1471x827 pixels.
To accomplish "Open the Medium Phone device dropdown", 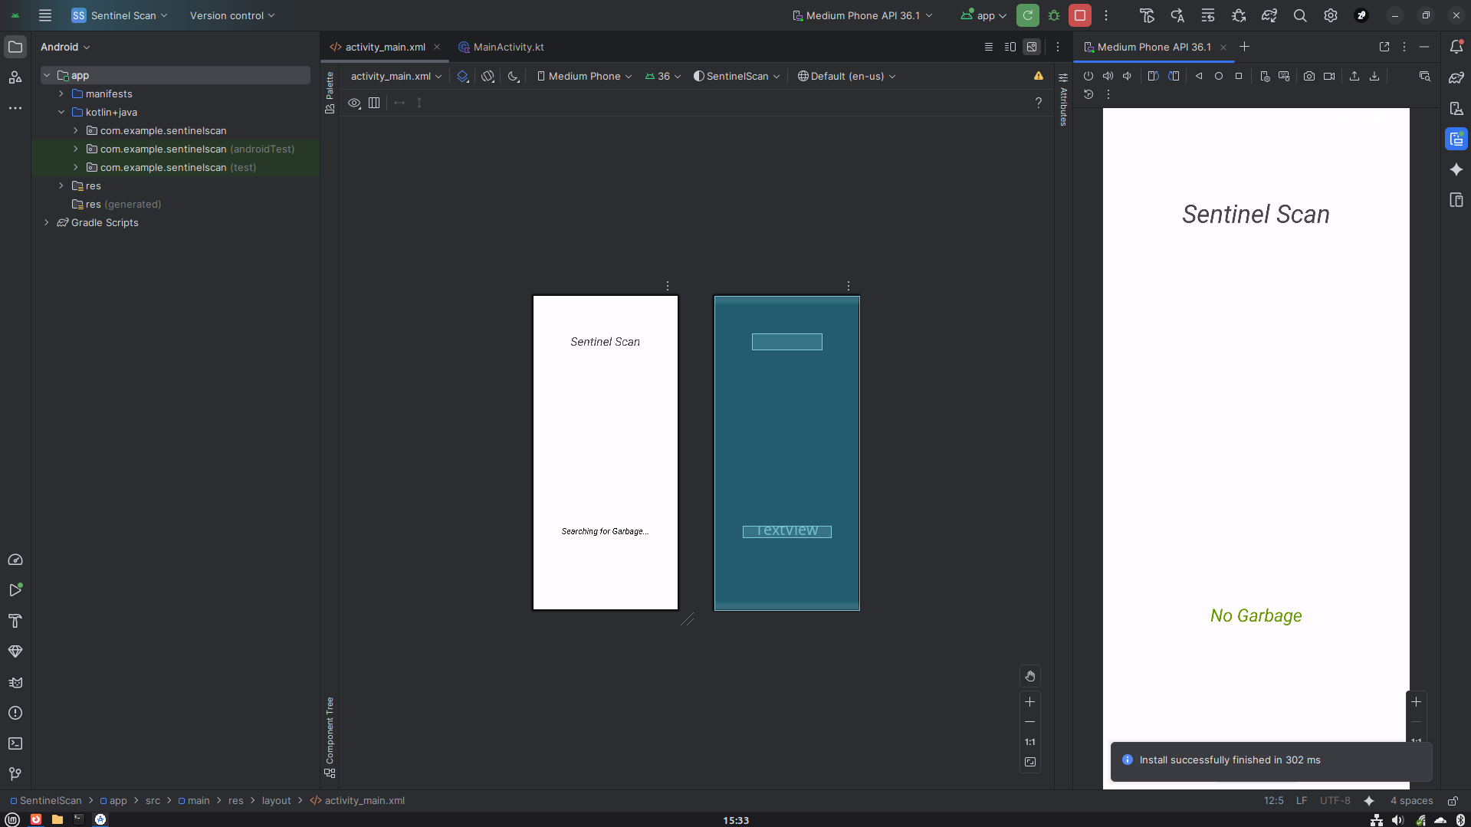I will coord(584,76).
